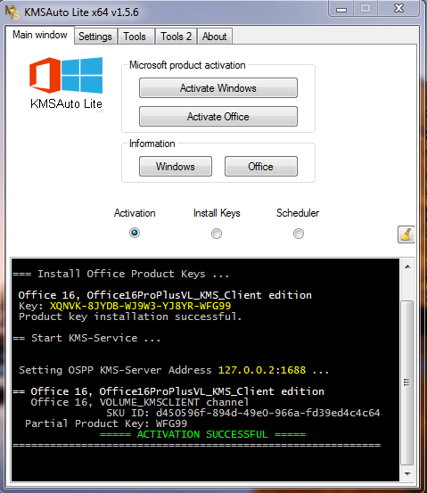
Task: Click the KMS title bar app icon
Action: pos(12,12)
